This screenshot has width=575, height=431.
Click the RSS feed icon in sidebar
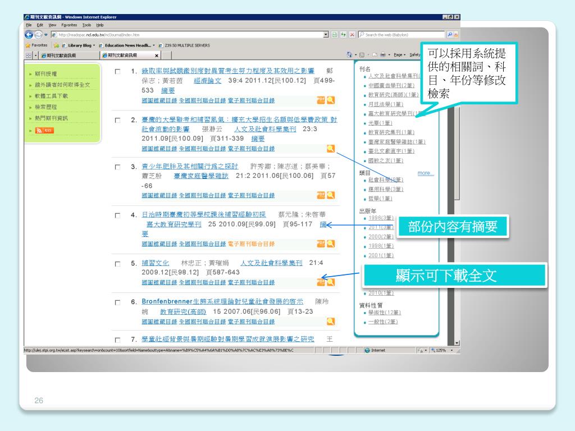pos(44,130)
